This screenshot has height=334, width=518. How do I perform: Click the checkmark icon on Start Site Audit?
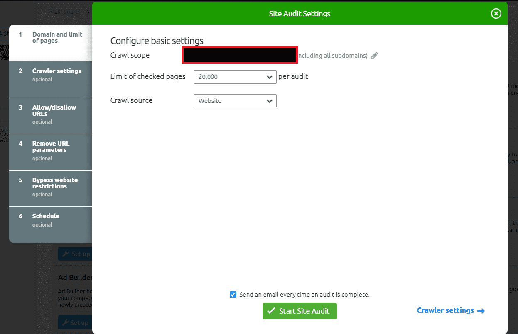(271, 311)
